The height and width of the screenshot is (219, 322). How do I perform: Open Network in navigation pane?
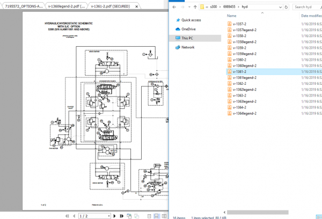click(188, 47)
